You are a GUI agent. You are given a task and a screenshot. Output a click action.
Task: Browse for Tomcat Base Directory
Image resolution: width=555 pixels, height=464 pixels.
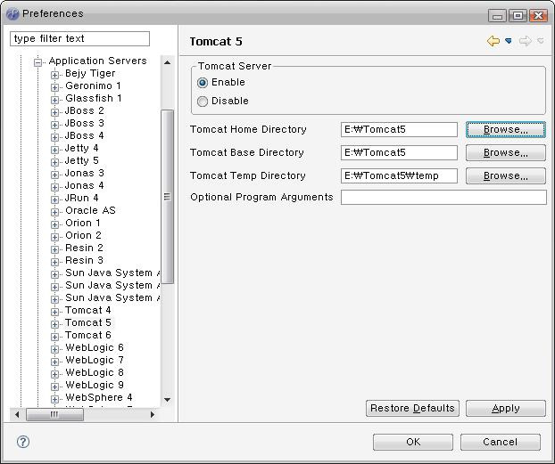(506, 152)
